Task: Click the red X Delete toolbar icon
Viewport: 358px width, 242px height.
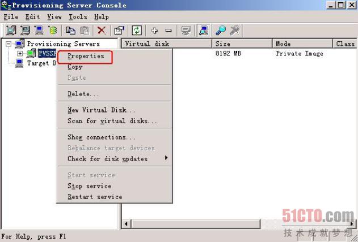Action: 102,31
